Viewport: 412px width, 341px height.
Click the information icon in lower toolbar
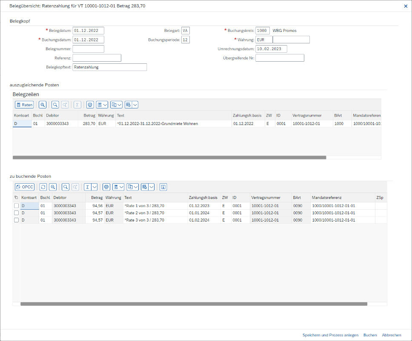tap(163, 187)
